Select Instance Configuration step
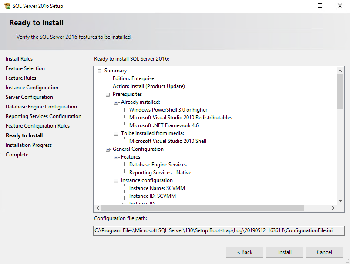Screen dimensions: 350x264 32,88
